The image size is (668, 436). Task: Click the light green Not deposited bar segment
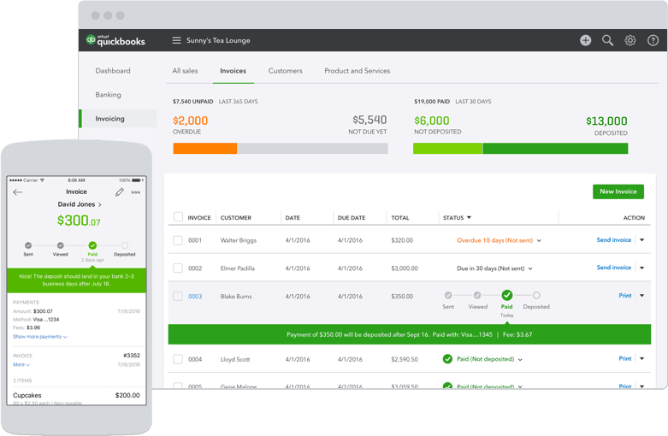(447, 148)
